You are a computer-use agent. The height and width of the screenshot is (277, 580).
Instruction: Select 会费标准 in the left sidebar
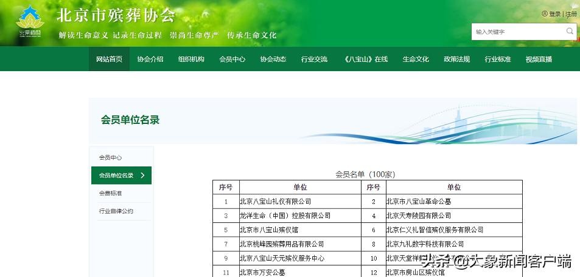pyautogui.click(x=110, y=193)
